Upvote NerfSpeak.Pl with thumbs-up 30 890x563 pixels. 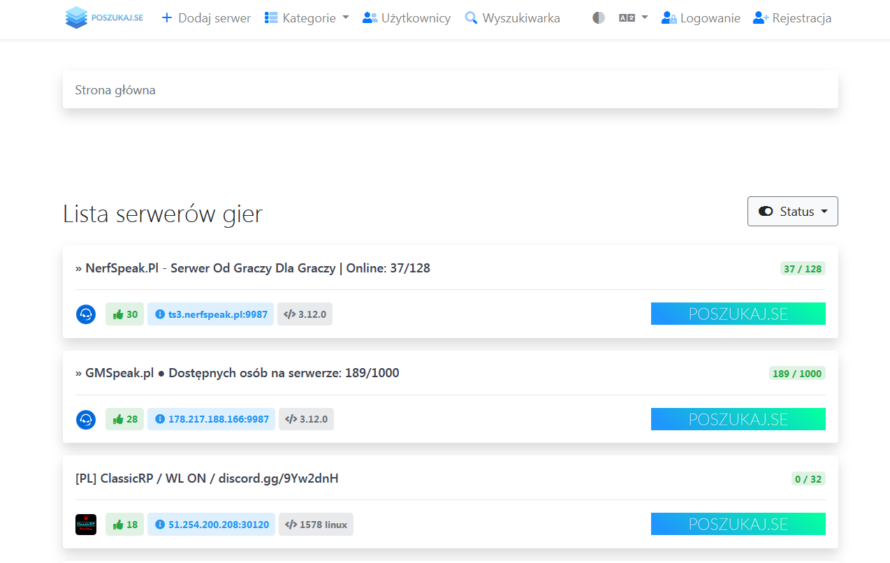[x=124, y=314]
